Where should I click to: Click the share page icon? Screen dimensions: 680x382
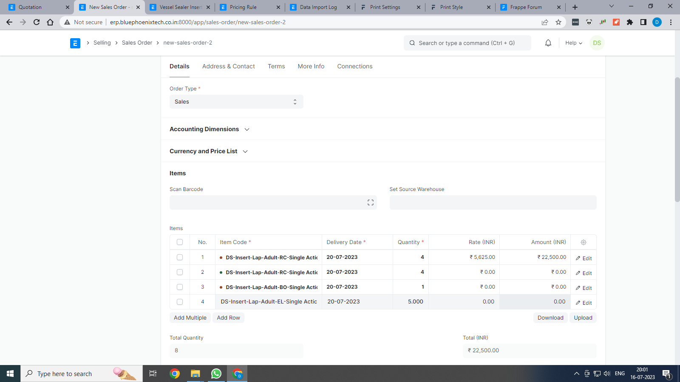click(545, 22)
